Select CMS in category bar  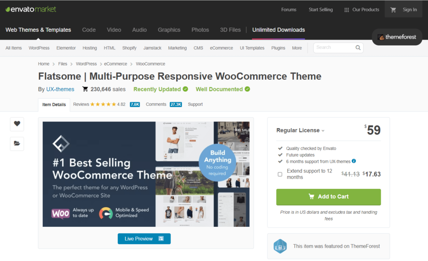[198, 48]
